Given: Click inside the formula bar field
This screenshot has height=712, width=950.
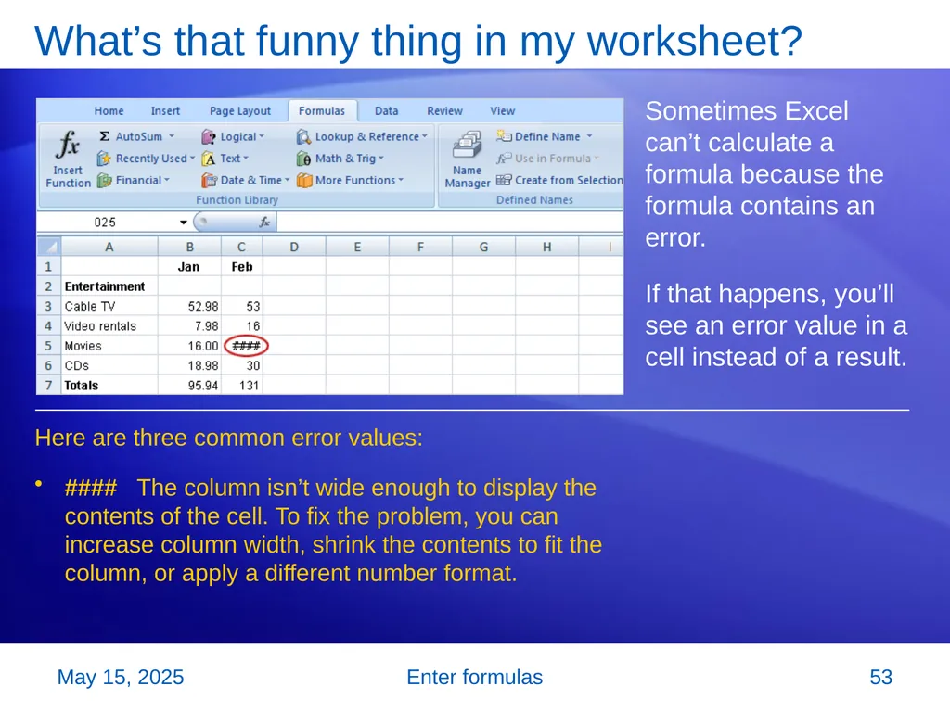Looking at the screenshot, I should [450, 222].
